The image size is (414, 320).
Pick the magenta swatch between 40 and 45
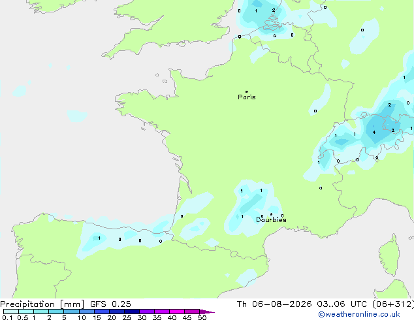coord(177,312)
